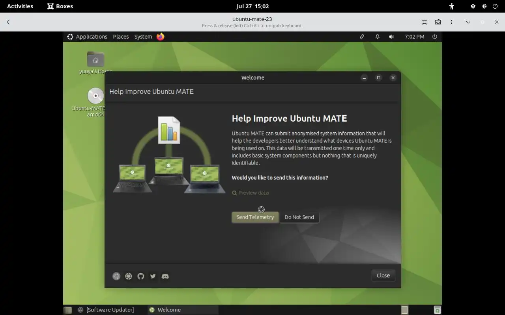Screen dimensions: 505x315
Task: Open the GNOME top bar power menu
Action: click(495, 6)
